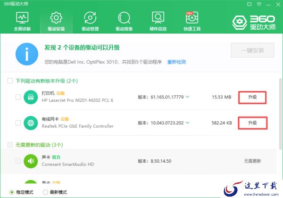Click the 公版 tag next to 打印机

60,93
